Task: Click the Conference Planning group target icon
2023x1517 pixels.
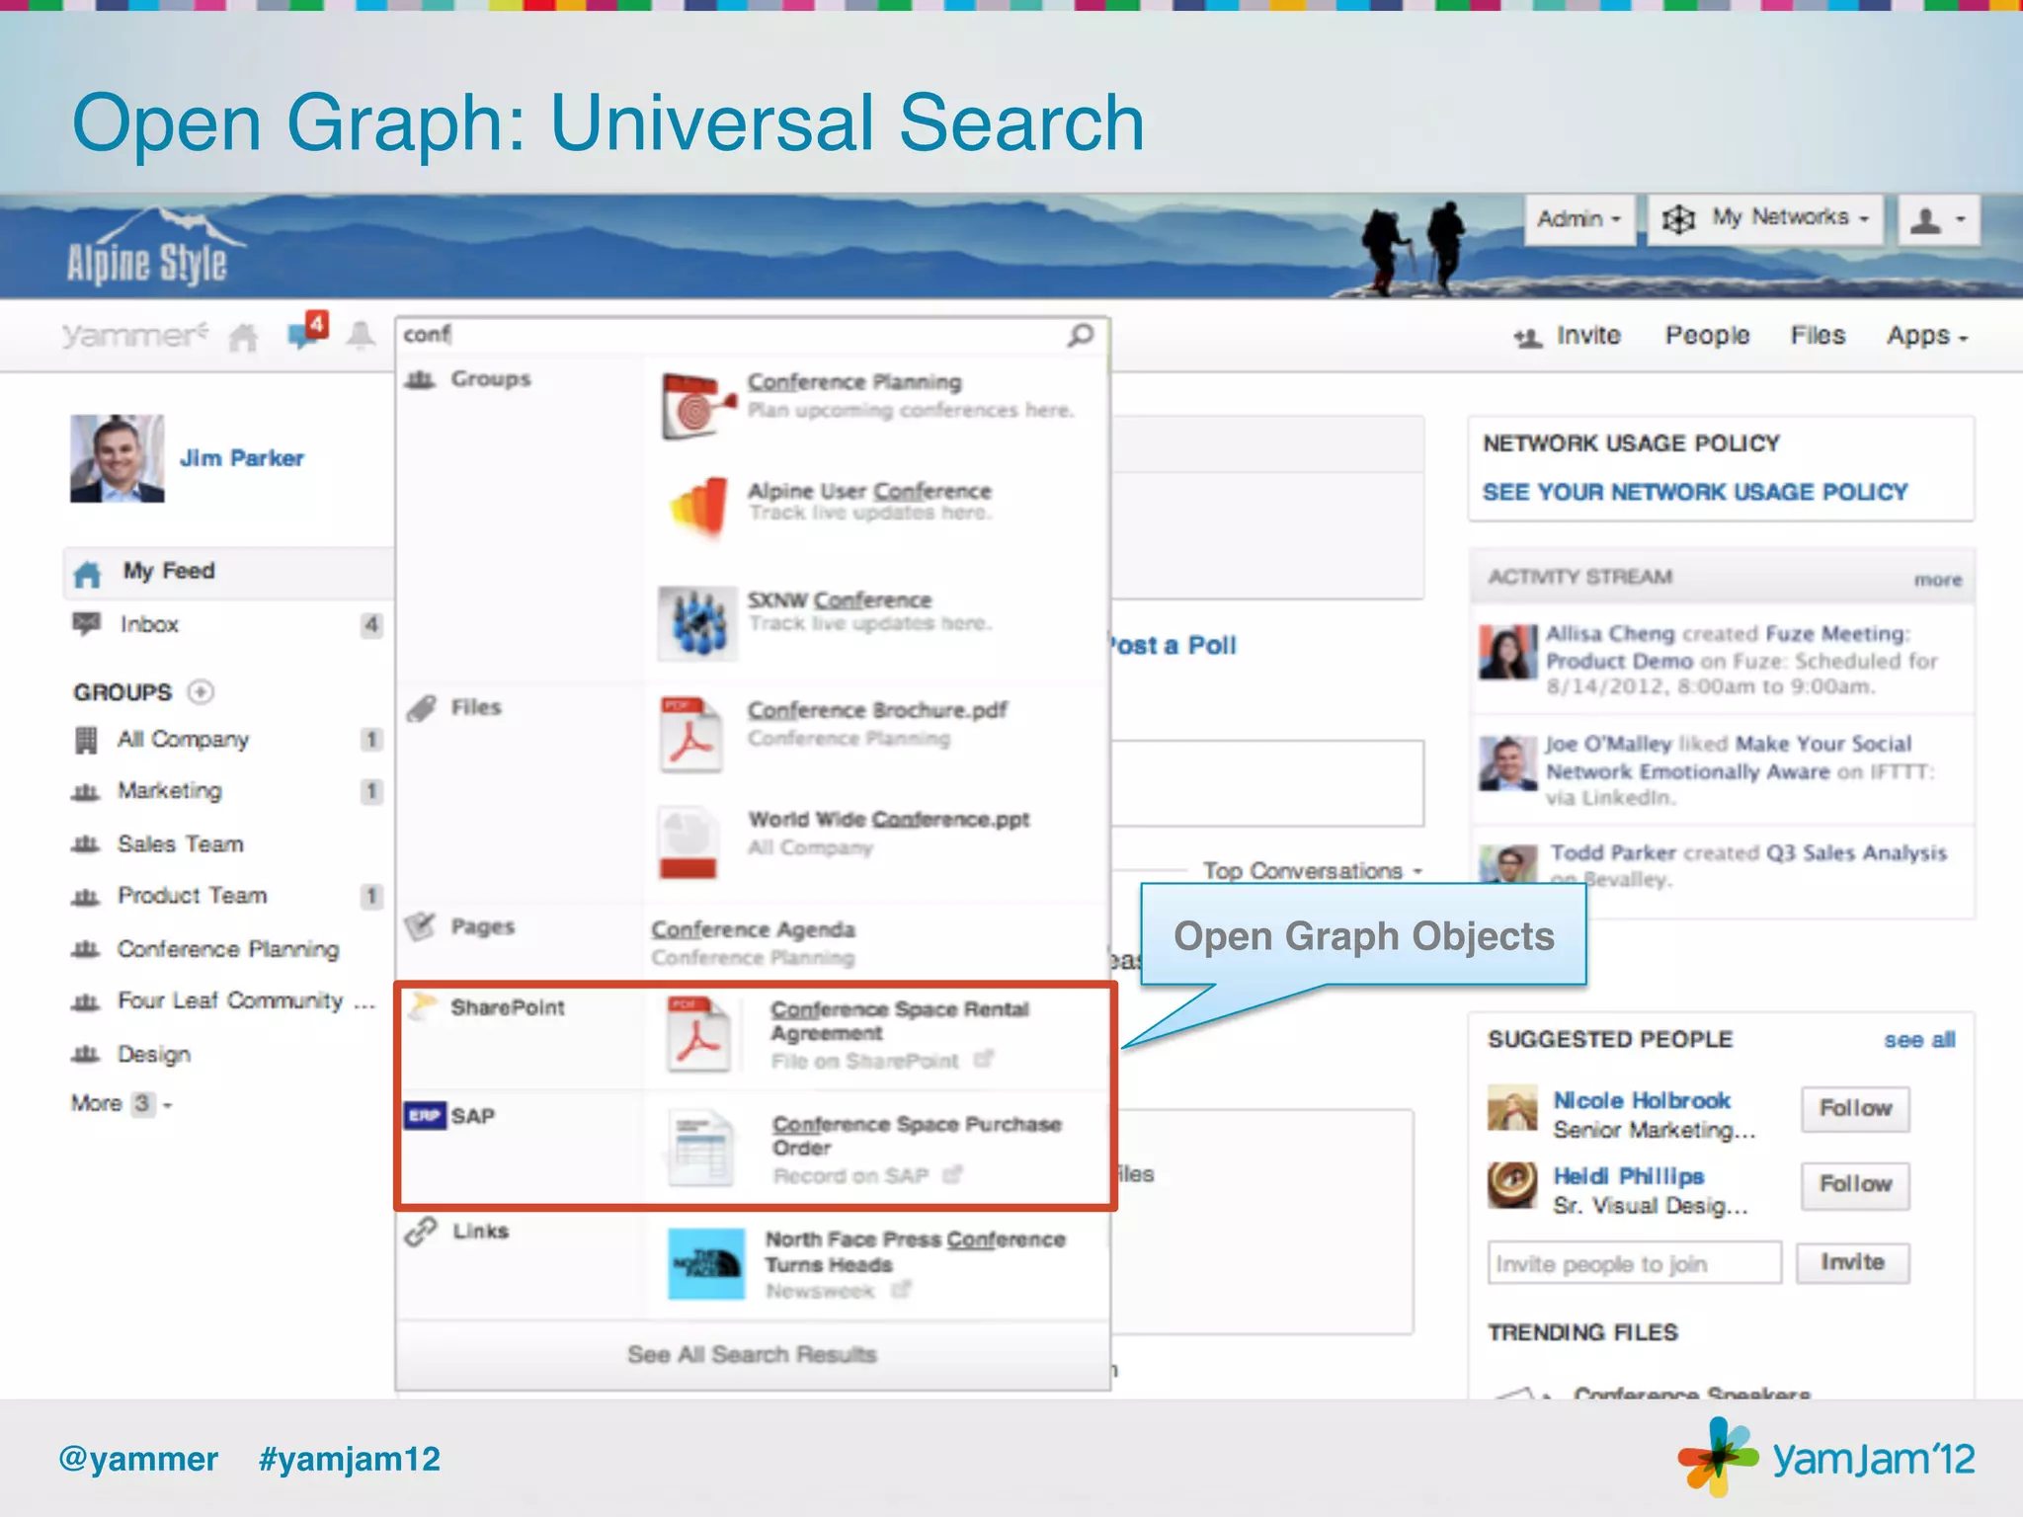Action: click(x=697, y=405)
